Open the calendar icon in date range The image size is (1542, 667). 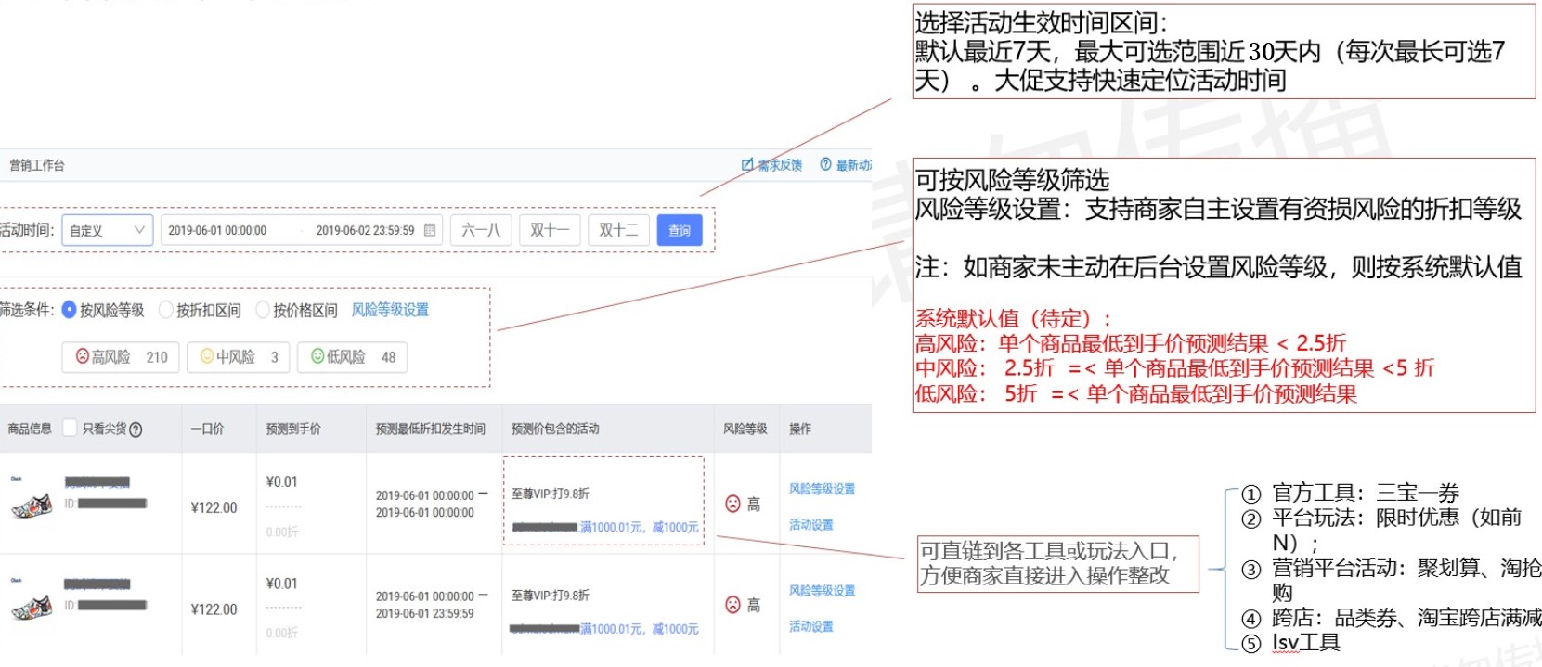coord(430,230)
